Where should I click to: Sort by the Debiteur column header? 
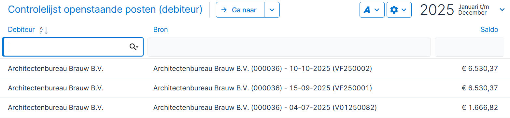[x=21, y=30]
